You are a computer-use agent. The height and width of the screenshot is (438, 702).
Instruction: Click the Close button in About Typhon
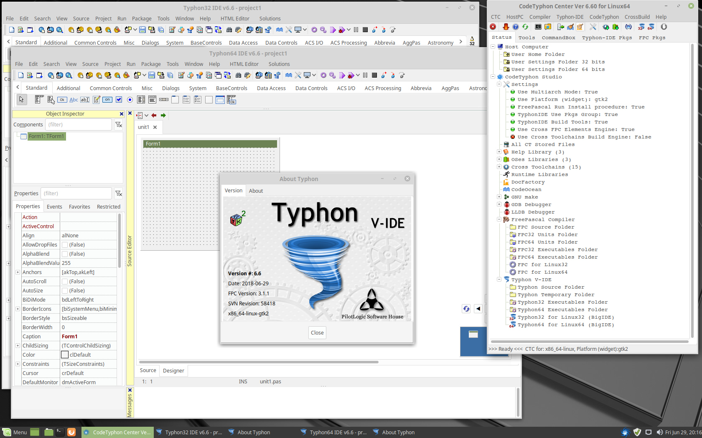click(317, 332)
